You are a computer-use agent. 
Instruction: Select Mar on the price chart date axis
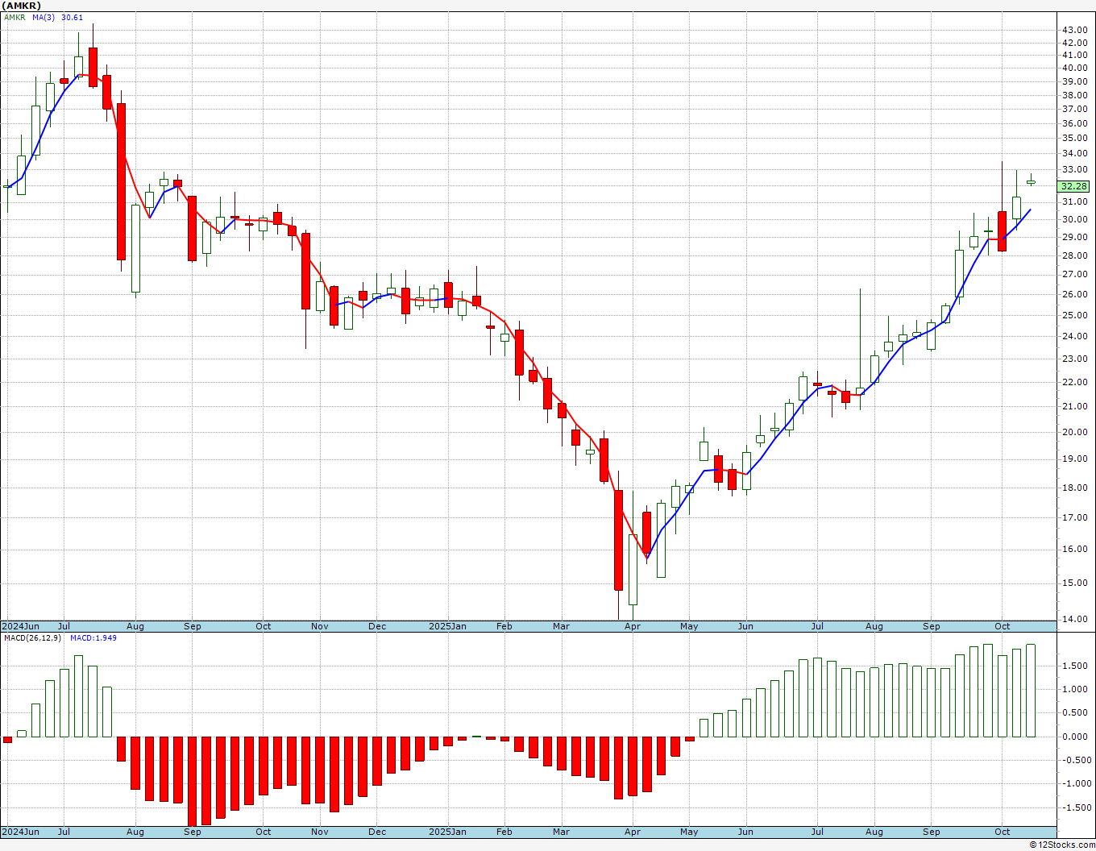(562, 626)
